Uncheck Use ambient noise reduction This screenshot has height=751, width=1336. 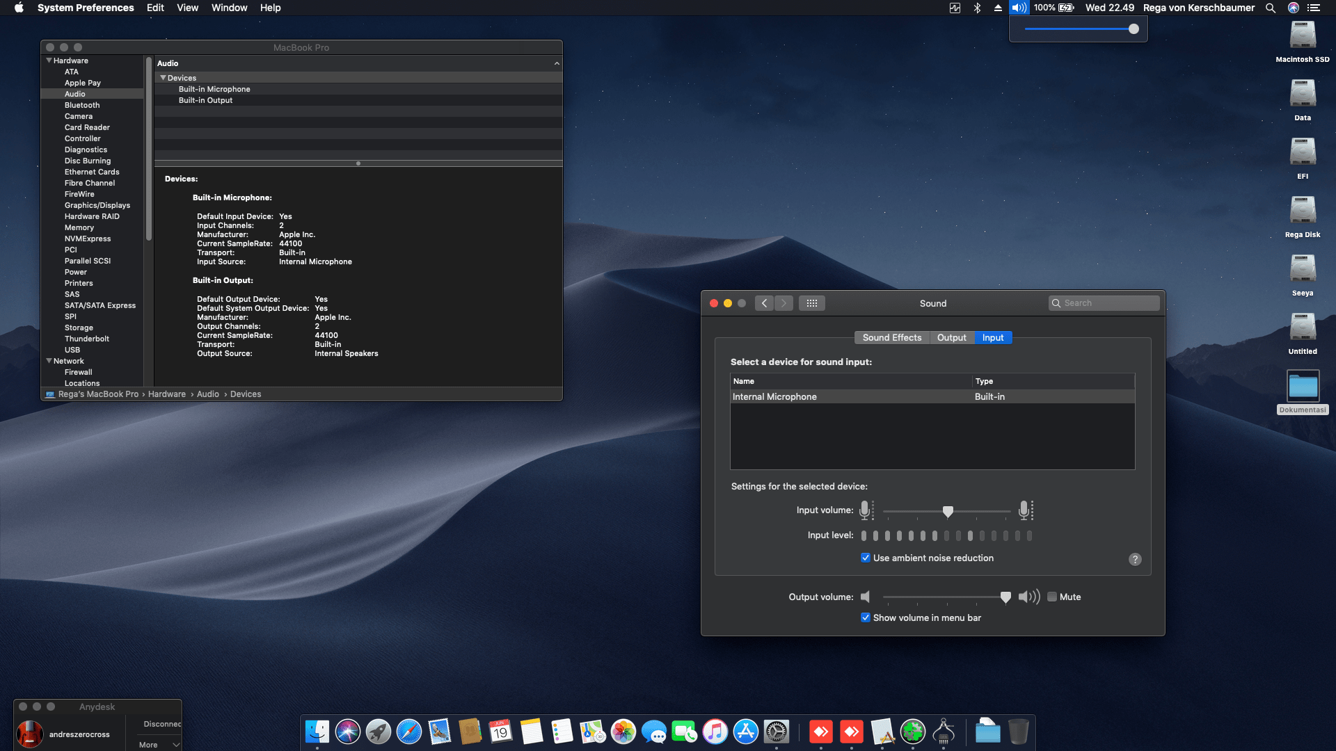[865, 558]
